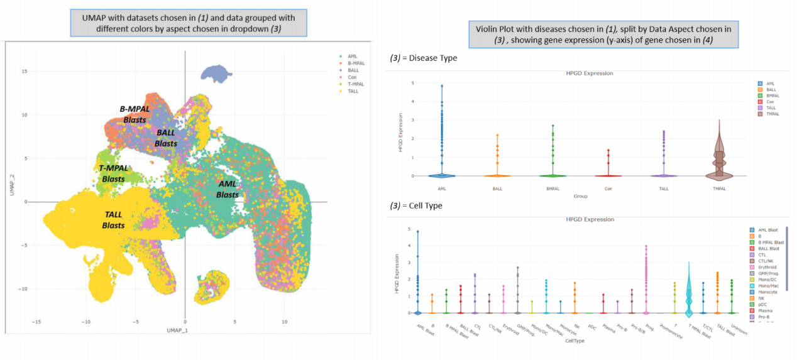Click the 'TALL Blasts' label on UMAP
This screenshot has height=360, width=797.
(x=113, y=220)
